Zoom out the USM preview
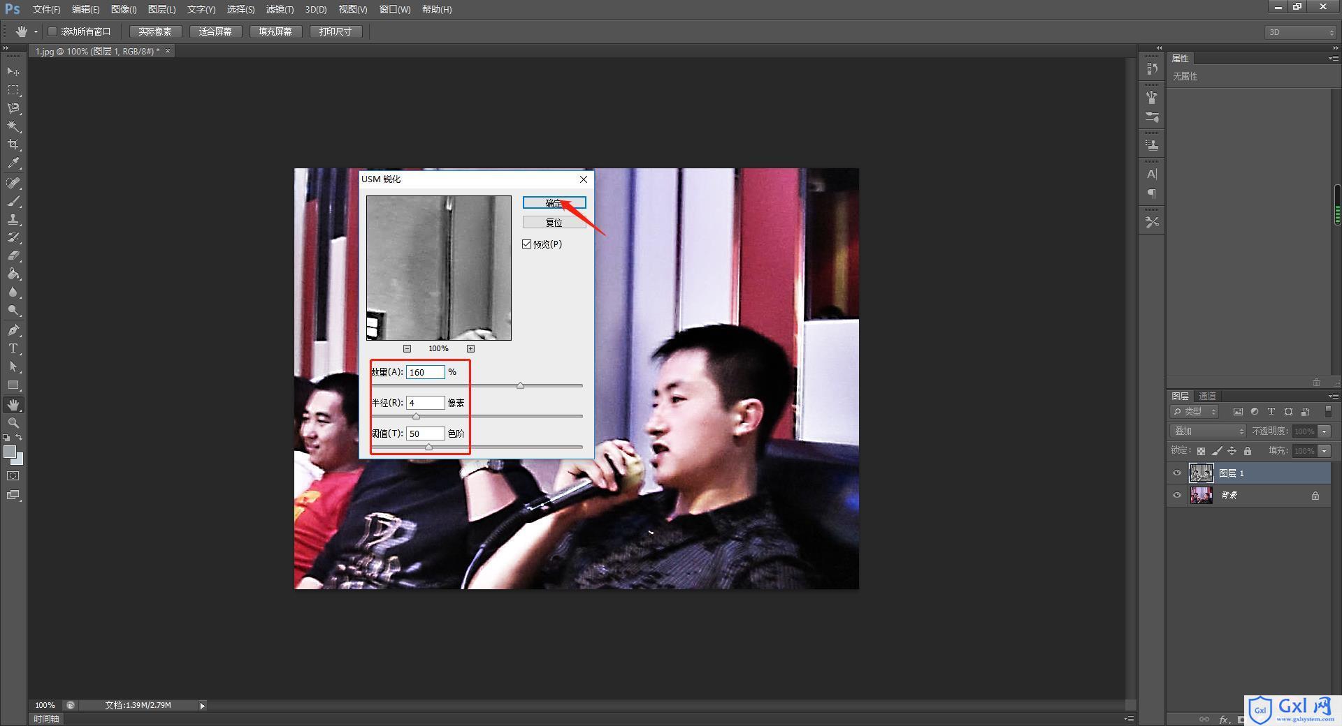1342x726 pixels. click(407, 348)
